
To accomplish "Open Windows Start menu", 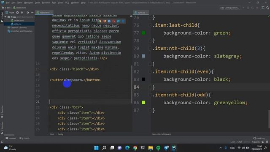I will (x=97, y=148).
